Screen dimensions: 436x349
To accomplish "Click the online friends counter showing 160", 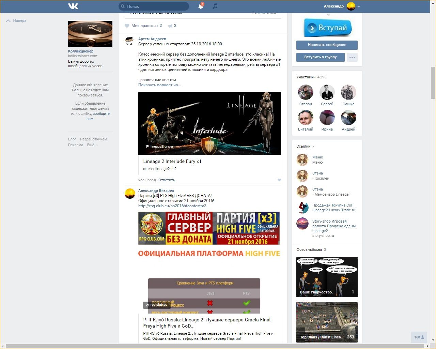I will tap(419, 337).
